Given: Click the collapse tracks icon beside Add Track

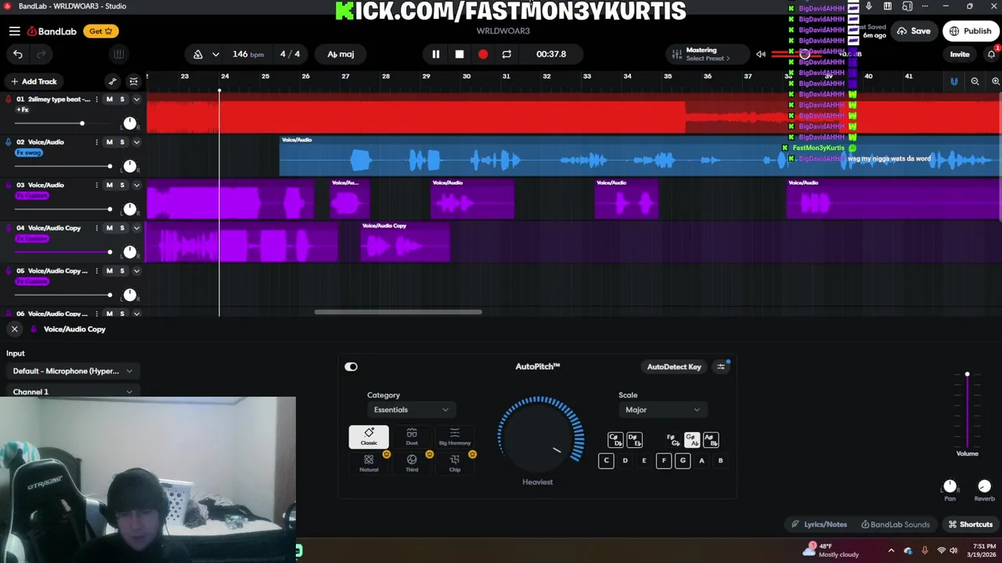Looking at the screenshot, I should 134,81.
